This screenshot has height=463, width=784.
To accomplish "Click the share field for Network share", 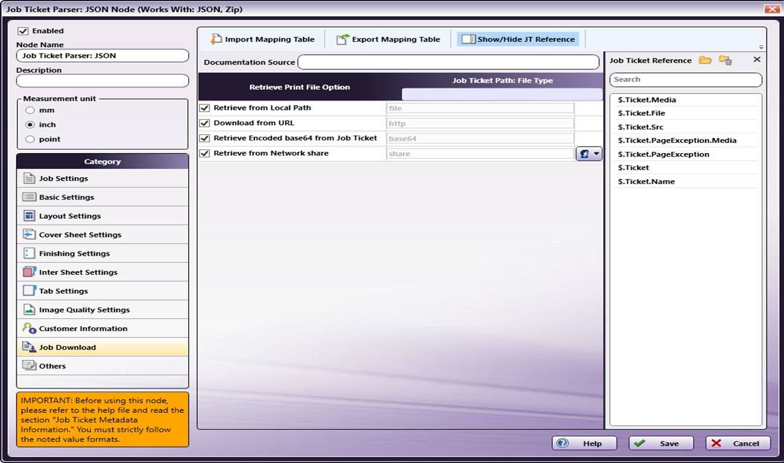I will click(x=480, y=154).
